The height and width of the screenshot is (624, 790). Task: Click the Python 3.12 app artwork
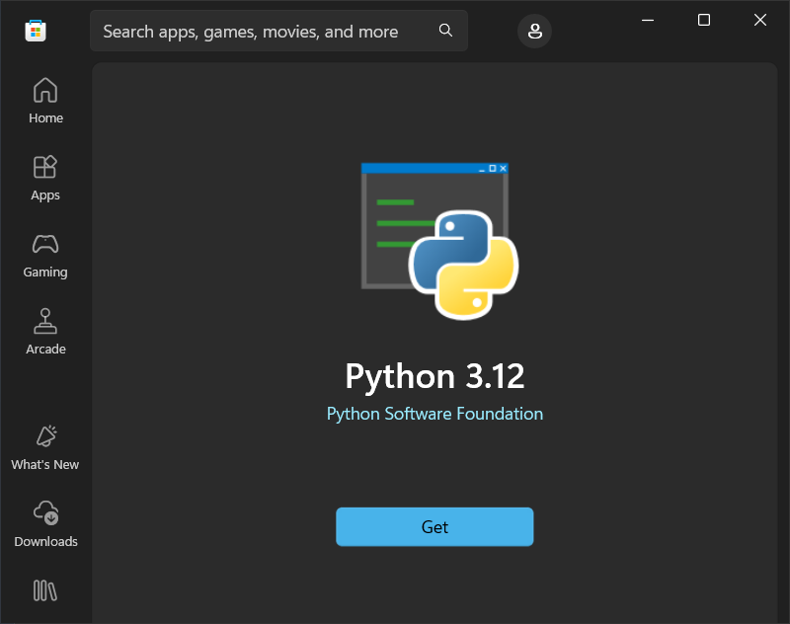tap(434, 240)
